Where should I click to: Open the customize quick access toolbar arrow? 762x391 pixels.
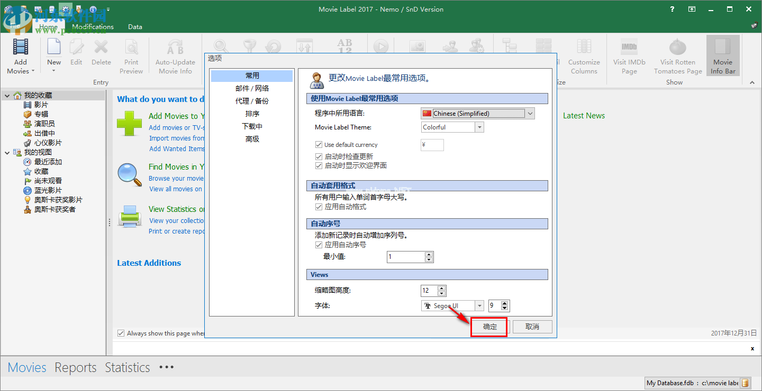pos(108,10)
